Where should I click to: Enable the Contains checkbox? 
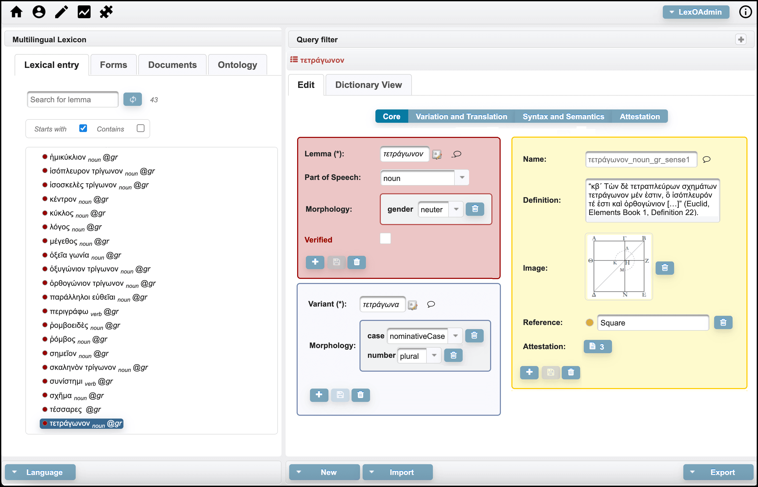[x=141, y=128]
